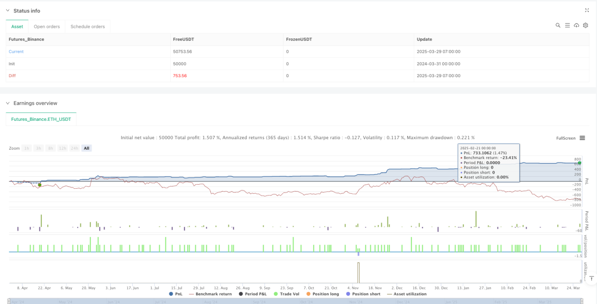Screen dimensions: 597x304
Task: Click the cloud download icon
Action: 576,26
